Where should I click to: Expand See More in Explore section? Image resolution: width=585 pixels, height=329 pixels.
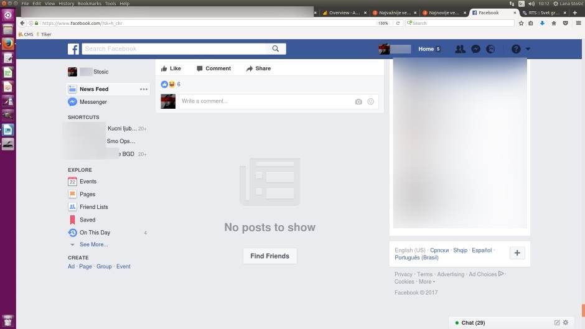coord(93,244)
